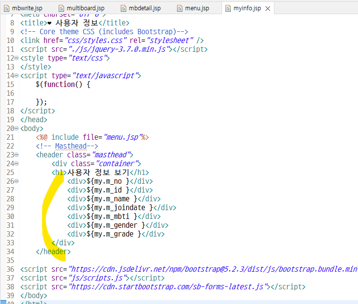Screen dimensions: 358x304
Task: Click the menu.jsp file icon
Action: coord(179,8)
